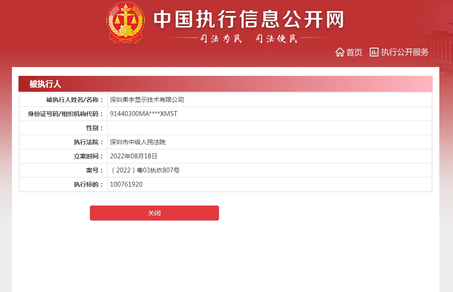Viewport: 453px width, 292px height.
Task: Click the national court emblem logo
Action: (x=126, y=23)
